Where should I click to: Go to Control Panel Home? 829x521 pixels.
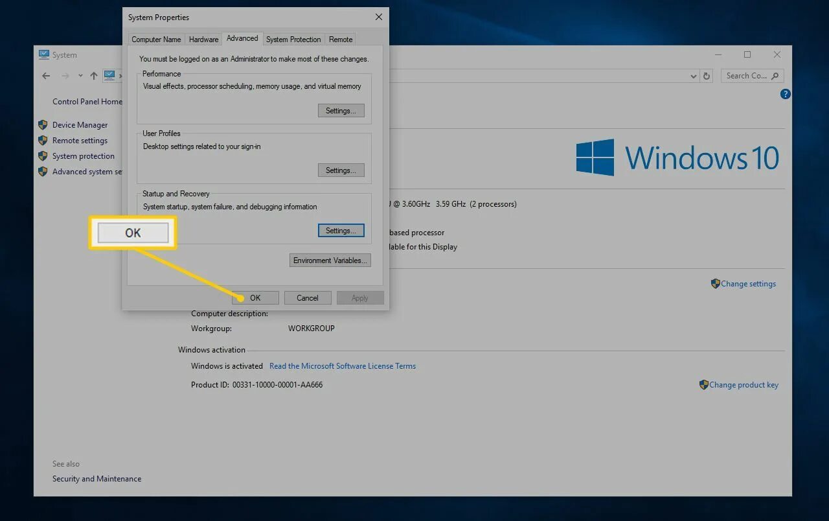(x=87, y=102)
